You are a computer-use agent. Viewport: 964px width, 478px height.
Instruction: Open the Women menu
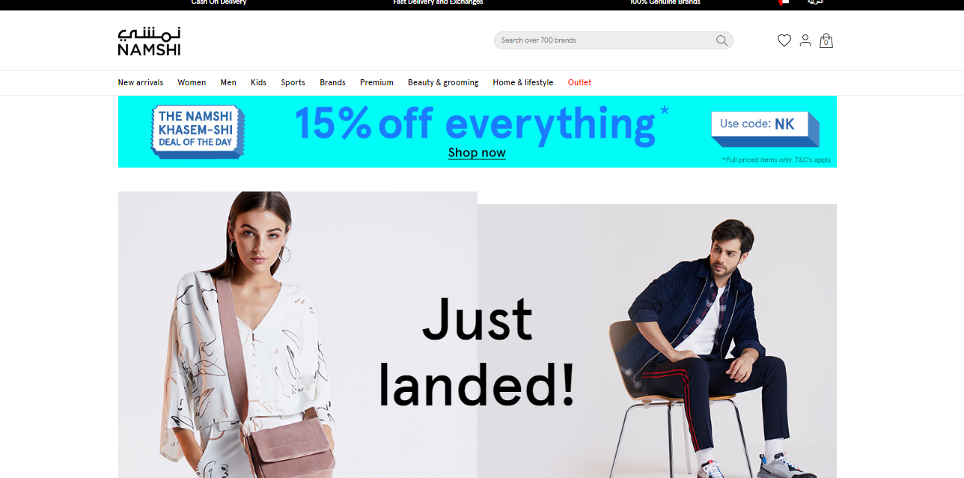pyautogui.click(x=192, y=82)
